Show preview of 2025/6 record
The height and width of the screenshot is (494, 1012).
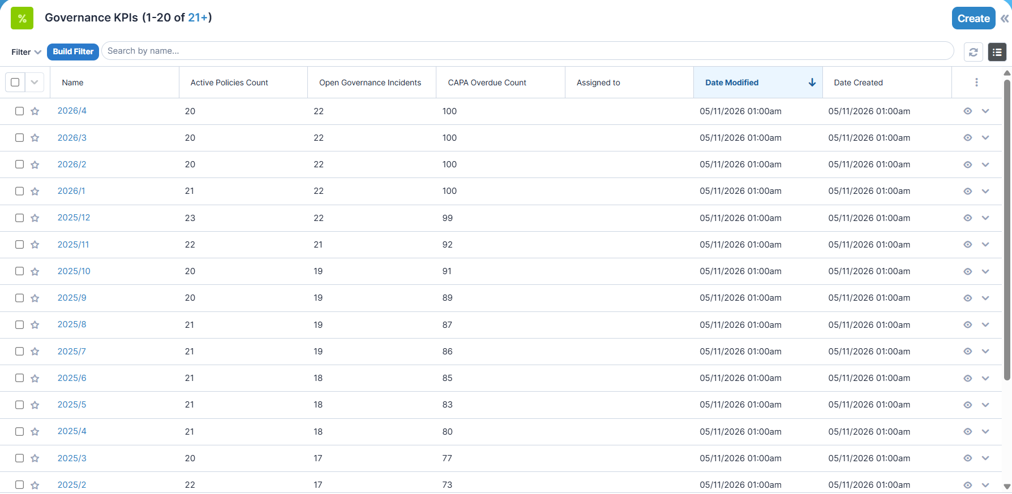(968, 378)
